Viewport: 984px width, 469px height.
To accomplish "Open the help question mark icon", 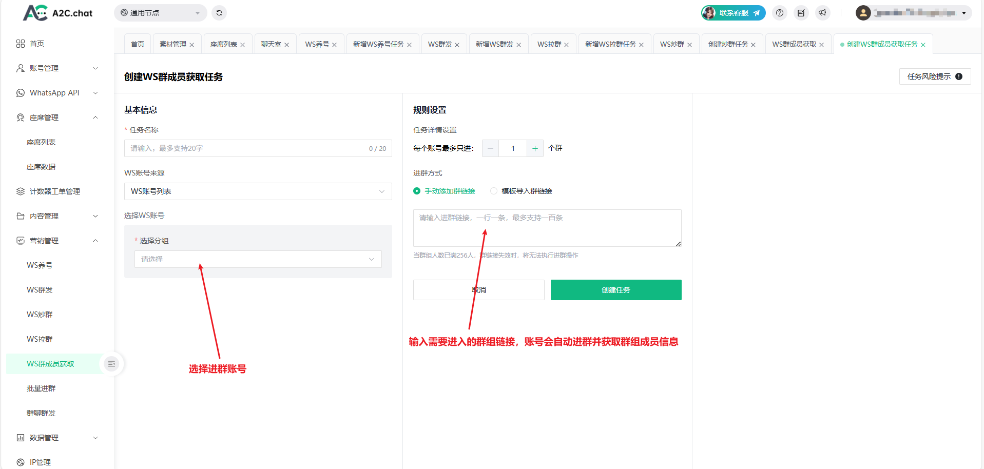I will [780, 13].
